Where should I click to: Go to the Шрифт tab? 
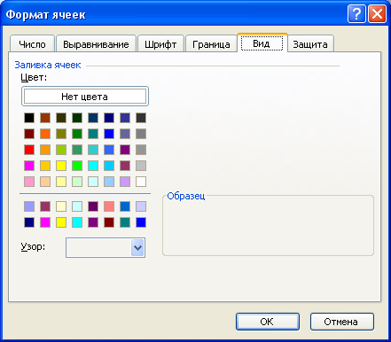click(160, 44)
